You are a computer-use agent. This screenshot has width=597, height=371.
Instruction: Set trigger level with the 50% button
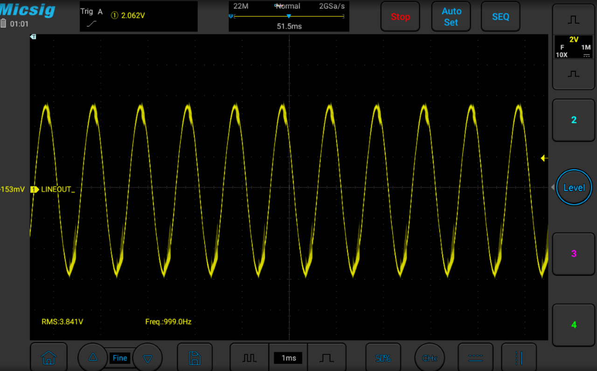[x=383, y=358]
